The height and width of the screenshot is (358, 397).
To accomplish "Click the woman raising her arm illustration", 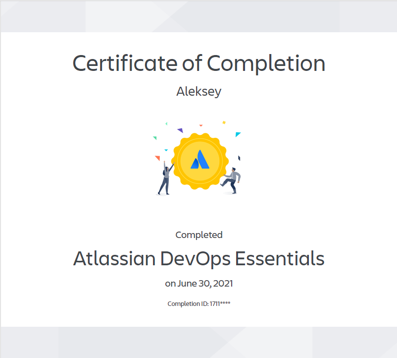I will tap(166, 178).
